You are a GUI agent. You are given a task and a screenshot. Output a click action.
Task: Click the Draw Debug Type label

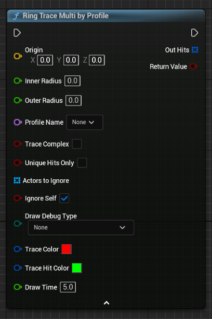click(x=51, y=216)
